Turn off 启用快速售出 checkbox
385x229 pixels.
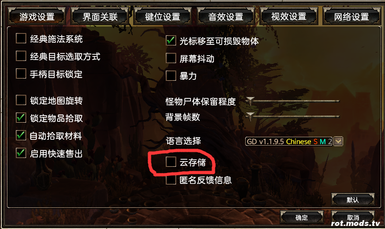click(x=21, y=153)
